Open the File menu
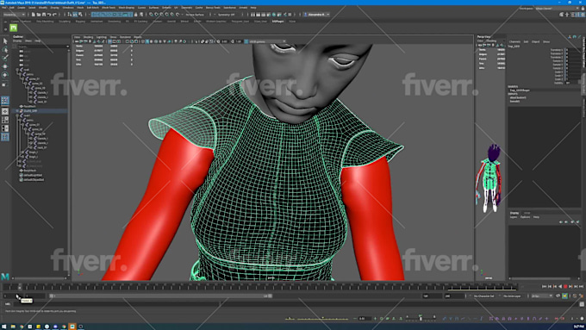586x330 pixels. 4,8
